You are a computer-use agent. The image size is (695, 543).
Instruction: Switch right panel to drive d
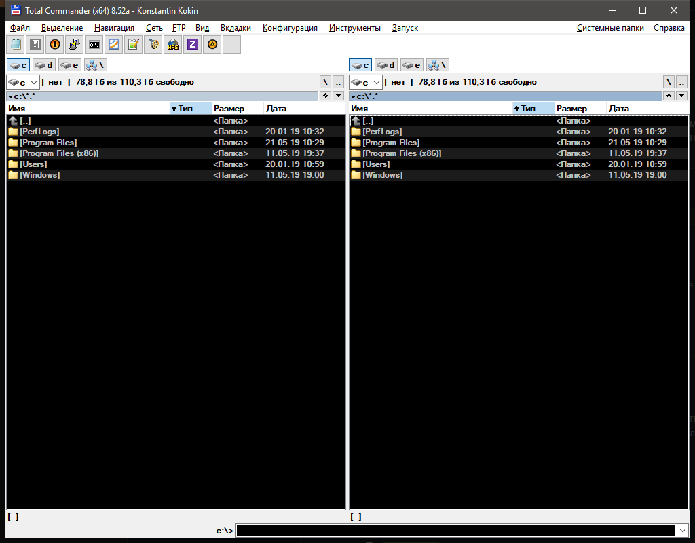386,65
